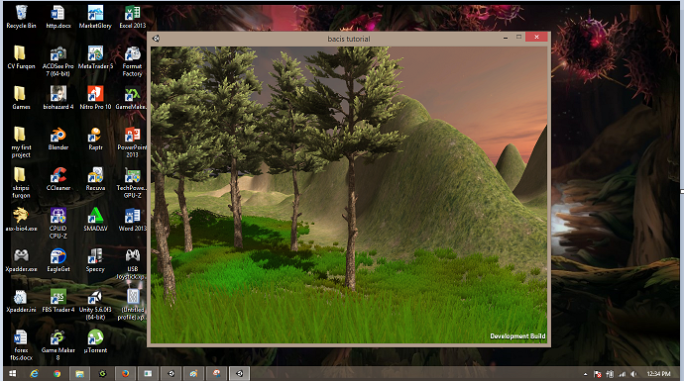Launch ACDSee Pro 7 (64-bit) shortcut
The image size is (684, 381).
58,61
